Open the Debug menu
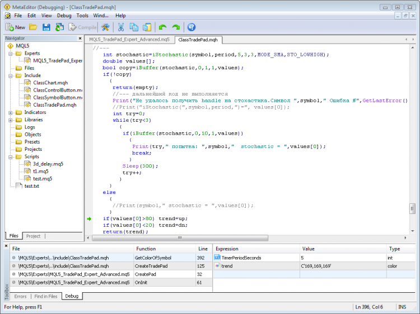 tap(64, 16)
